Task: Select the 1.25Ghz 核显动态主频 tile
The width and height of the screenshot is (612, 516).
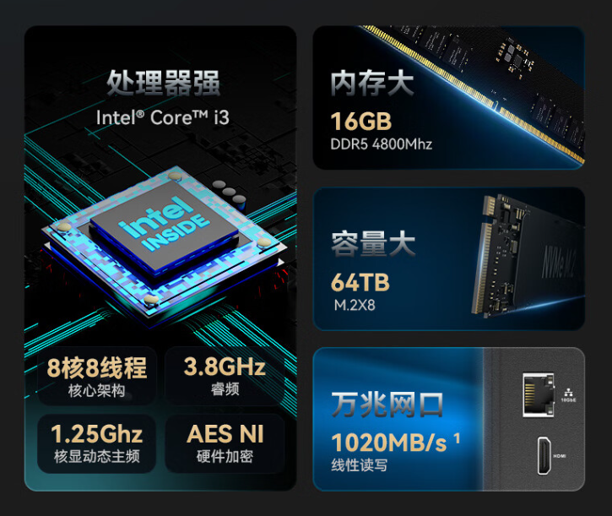Action: click(x=97, y=443)
